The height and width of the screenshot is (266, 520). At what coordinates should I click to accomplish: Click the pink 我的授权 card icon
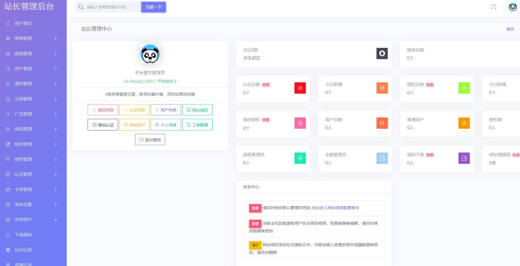300,123
